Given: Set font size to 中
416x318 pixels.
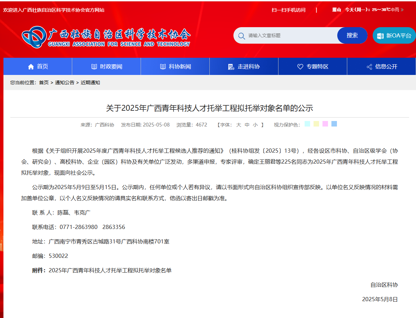Looking at the screenshot, I should pyautogui.click(x=247, y=125).
